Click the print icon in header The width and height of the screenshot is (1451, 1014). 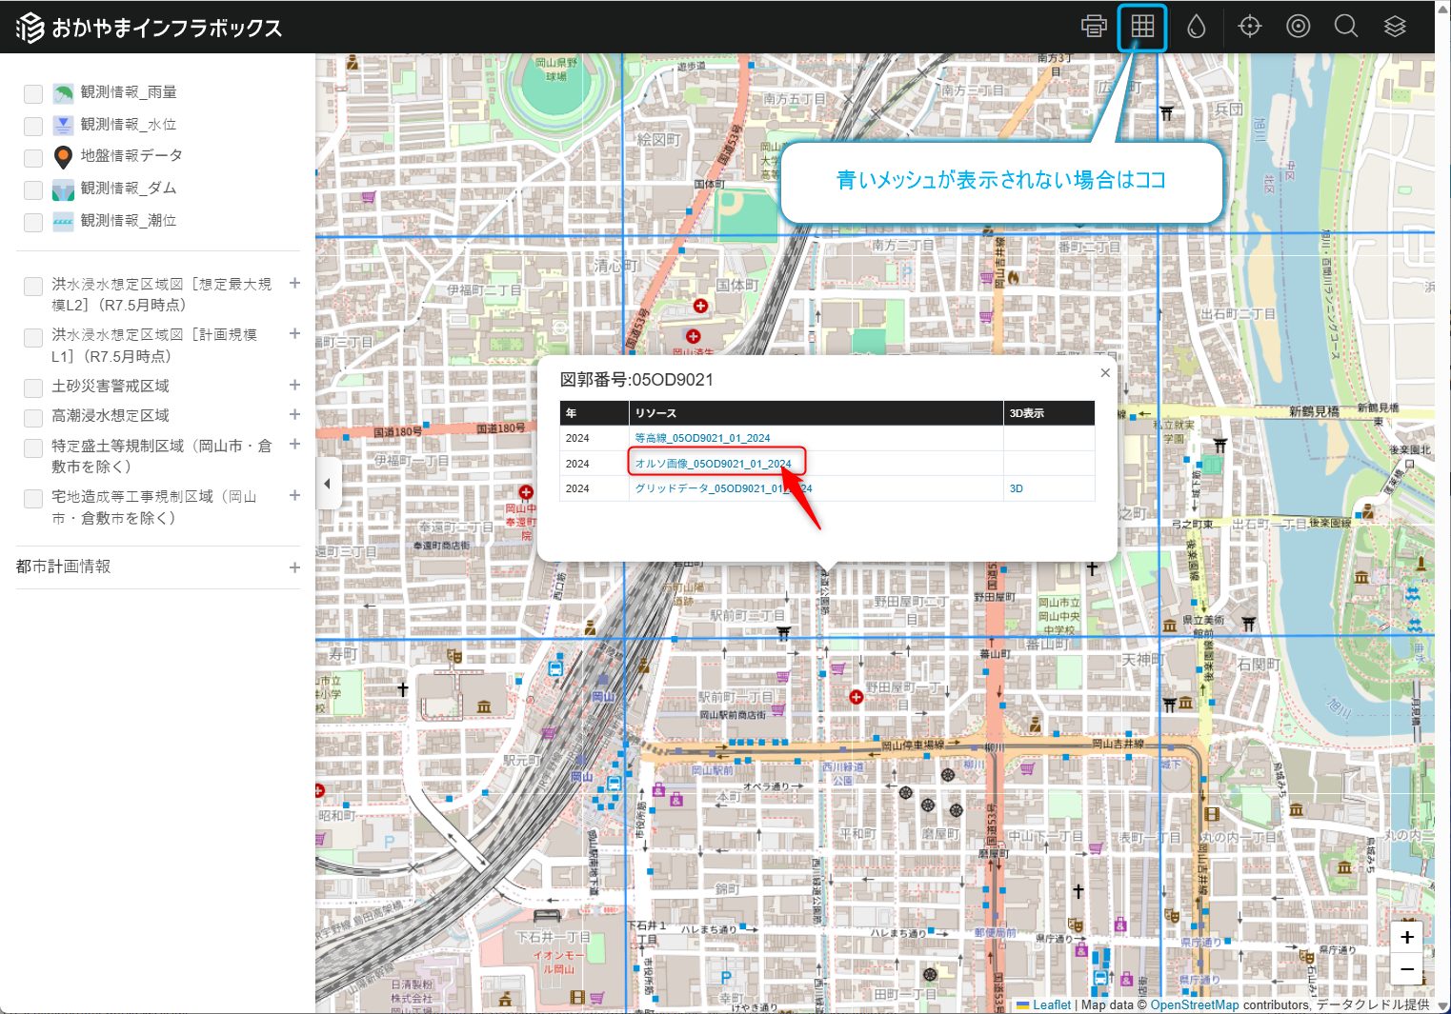tap(1094, 27)
